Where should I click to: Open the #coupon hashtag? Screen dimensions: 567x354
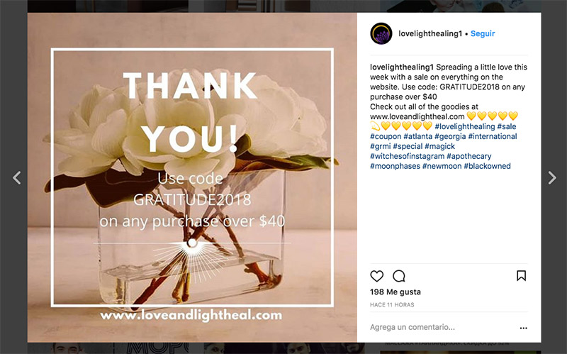[386, 136]
